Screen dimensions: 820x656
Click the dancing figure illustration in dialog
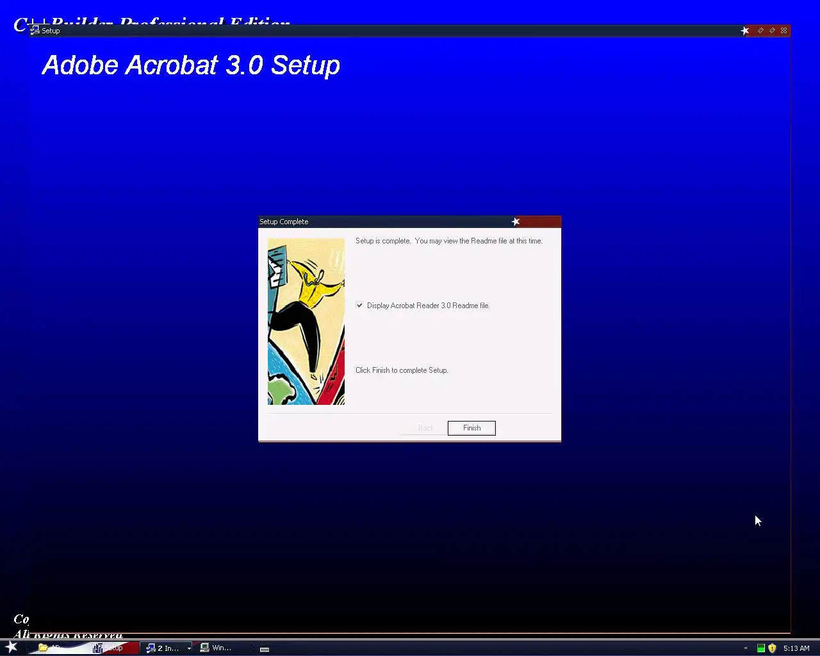click(x=306, y=322)
